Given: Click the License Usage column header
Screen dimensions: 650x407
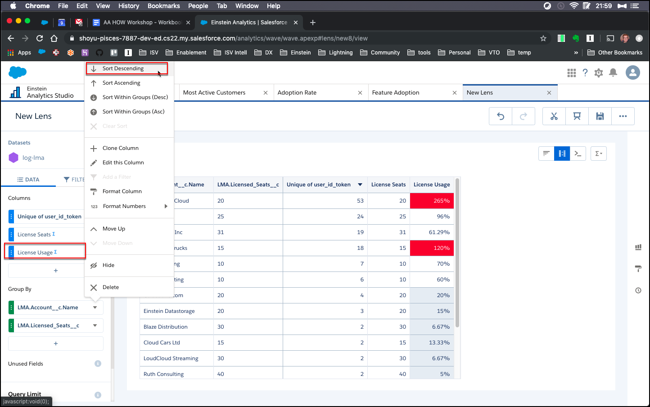Looking at the screenshot, I should point(432,185).
